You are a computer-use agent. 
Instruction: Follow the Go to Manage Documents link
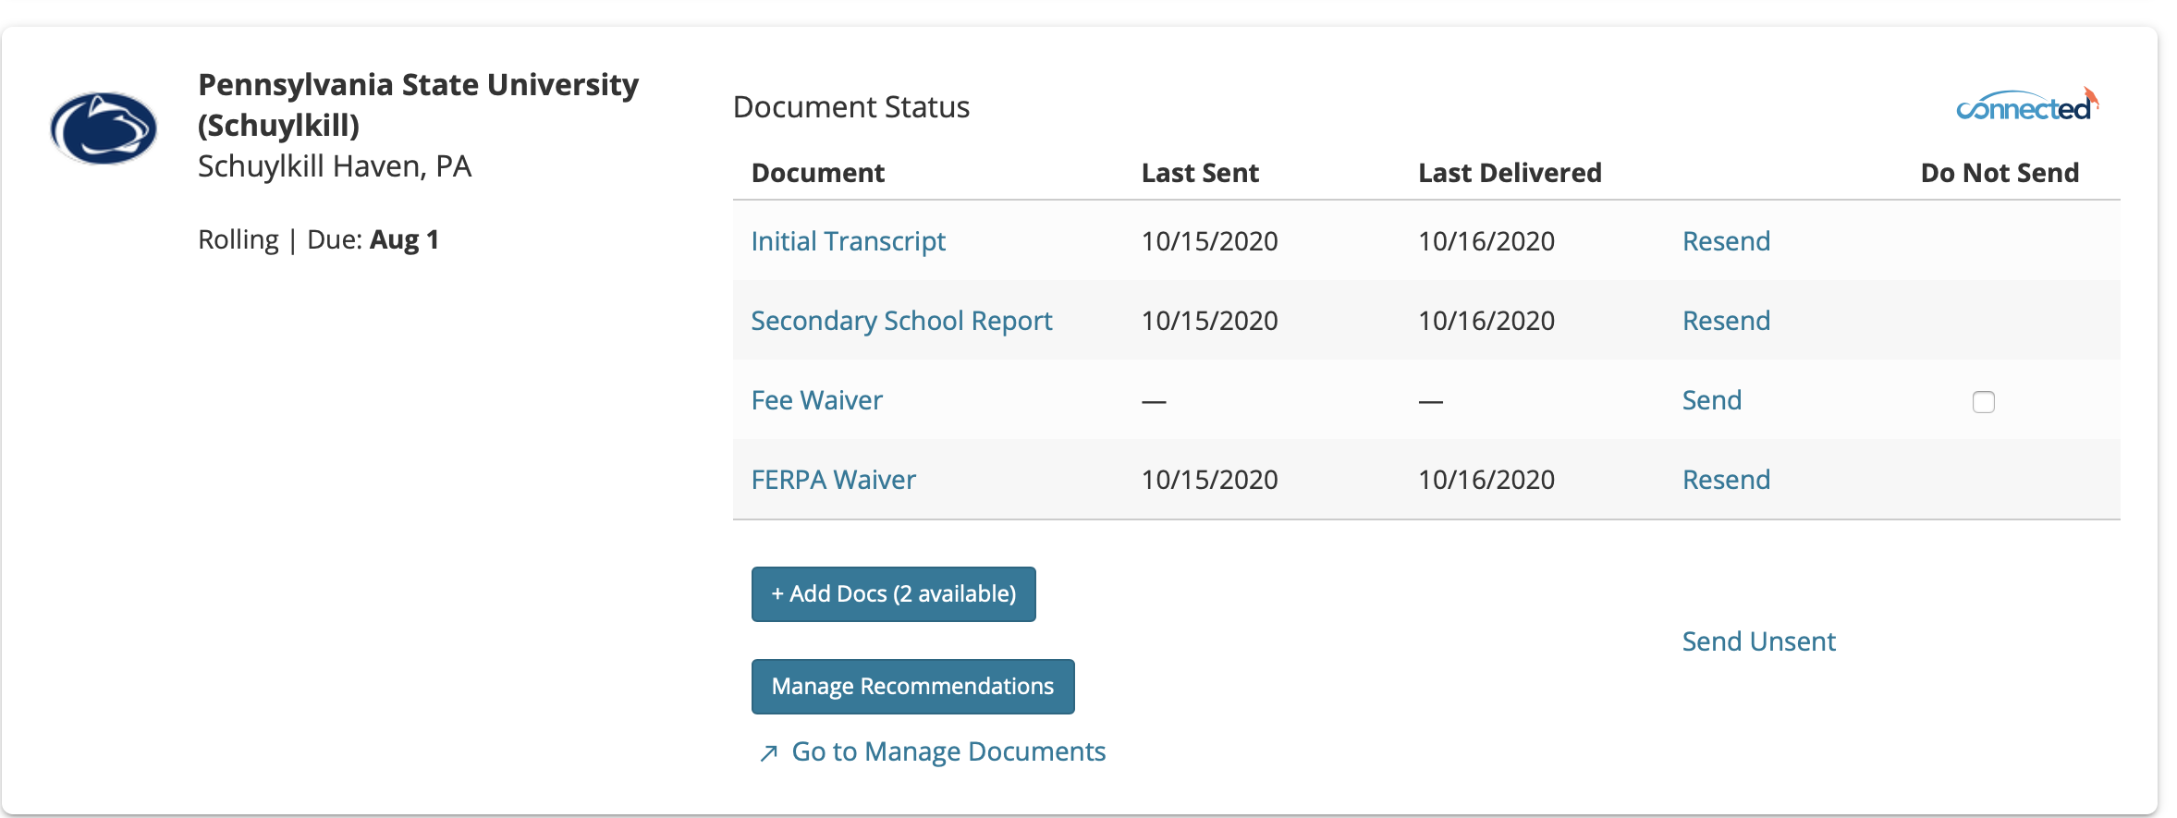point(948,751)
